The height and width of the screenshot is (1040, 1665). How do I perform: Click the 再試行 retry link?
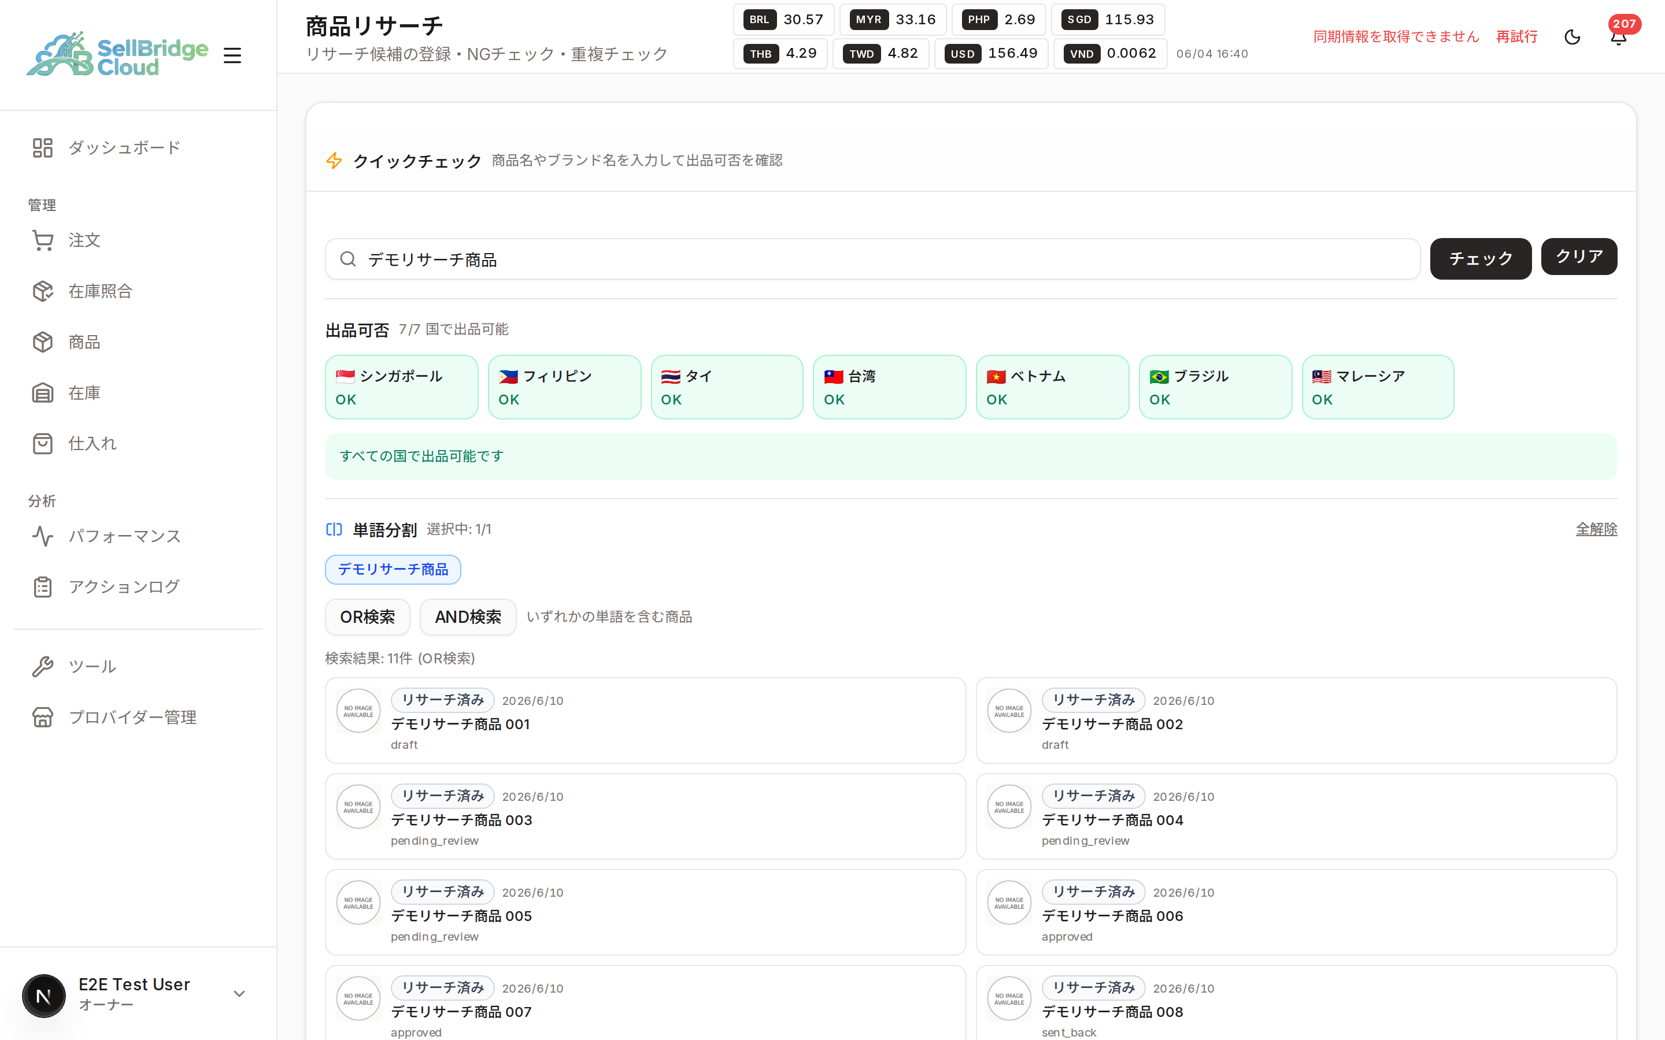point(1516,36)
